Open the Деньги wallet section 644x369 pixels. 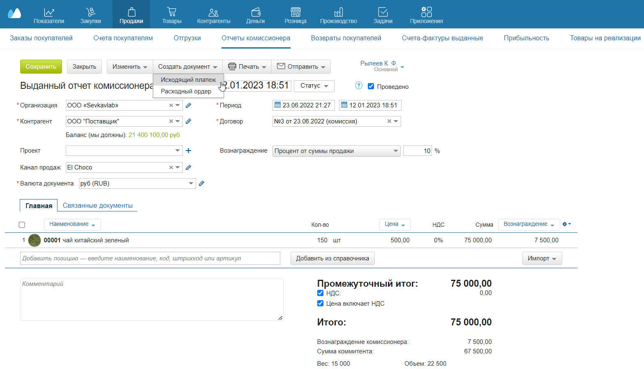(x=255, y=15)
